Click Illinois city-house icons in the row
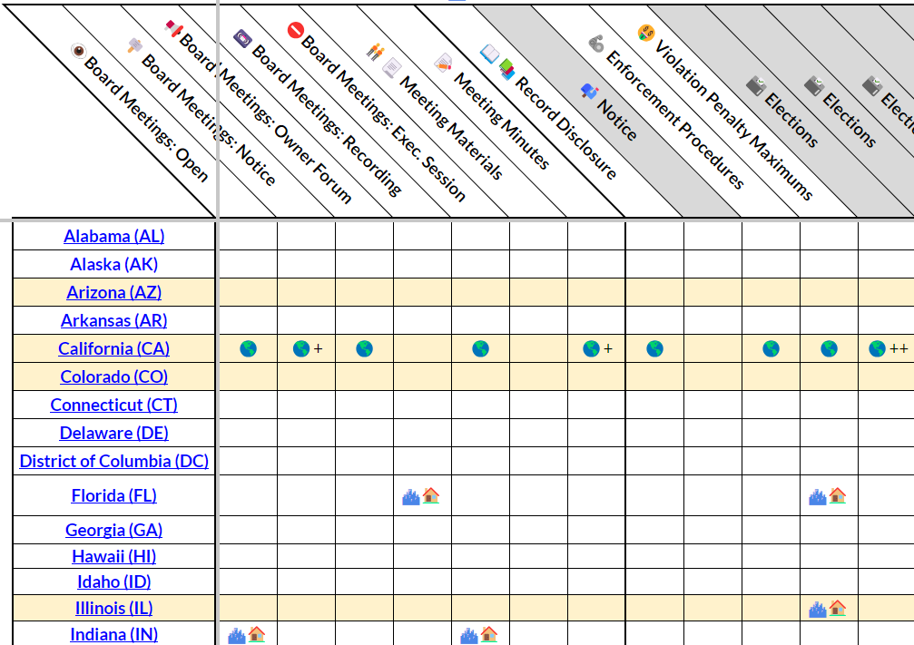This screenshot has height=645, width=914. (x=828, y=609)
